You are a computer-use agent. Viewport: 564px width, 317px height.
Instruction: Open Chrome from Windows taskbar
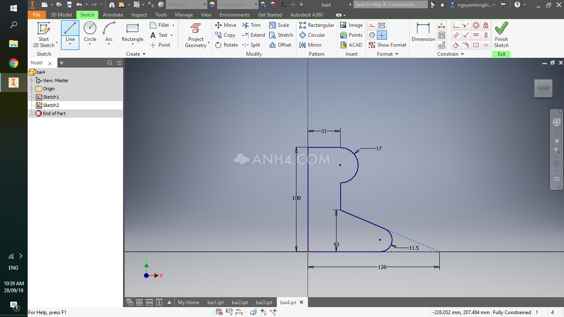(13, 63)
